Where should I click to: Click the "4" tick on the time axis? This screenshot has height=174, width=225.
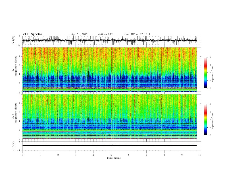(93, 155)
